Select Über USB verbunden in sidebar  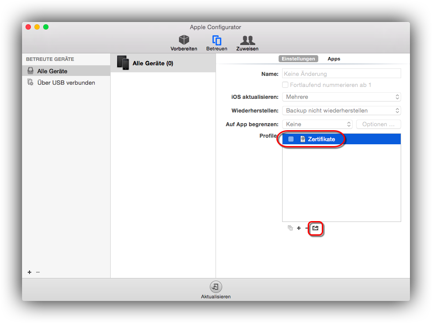[66, 83]
